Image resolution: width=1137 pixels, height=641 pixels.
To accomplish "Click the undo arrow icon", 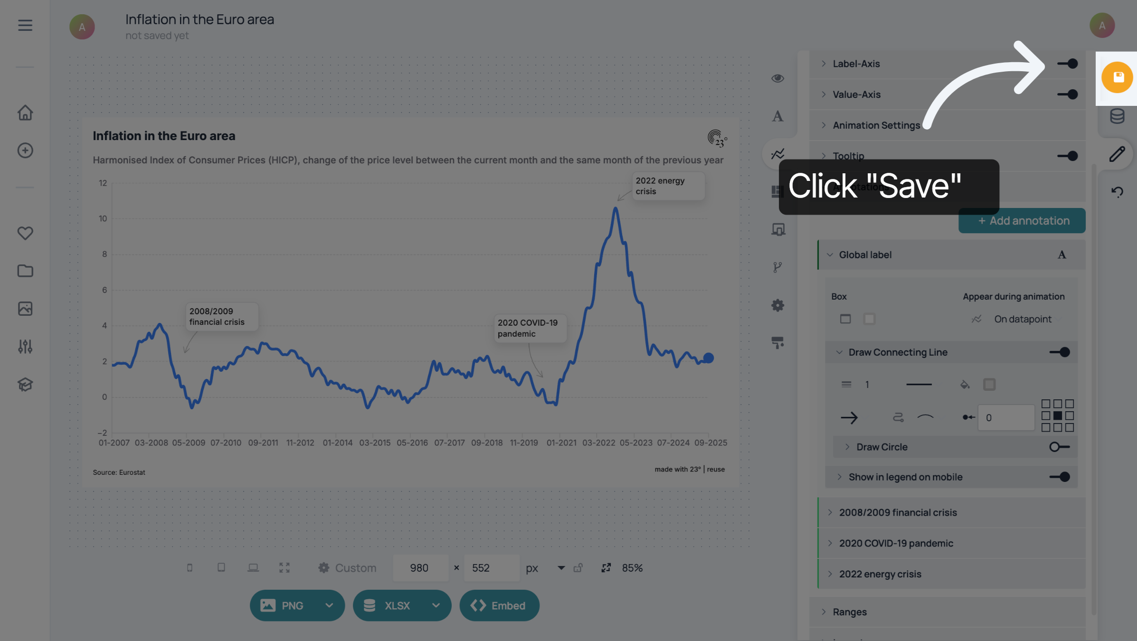I will (1117, 192).
